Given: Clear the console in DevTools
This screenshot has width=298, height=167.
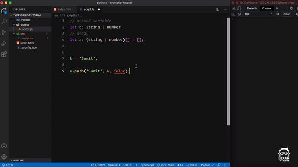Looking at the screenshot, I should tap(239, 14).
